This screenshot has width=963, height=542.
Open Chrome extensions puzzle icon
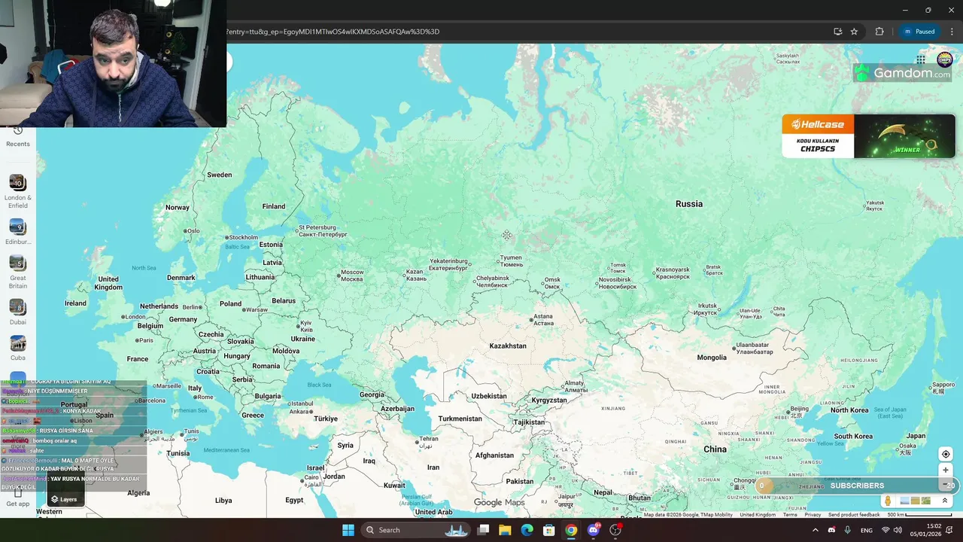click(x=879, y=32)
